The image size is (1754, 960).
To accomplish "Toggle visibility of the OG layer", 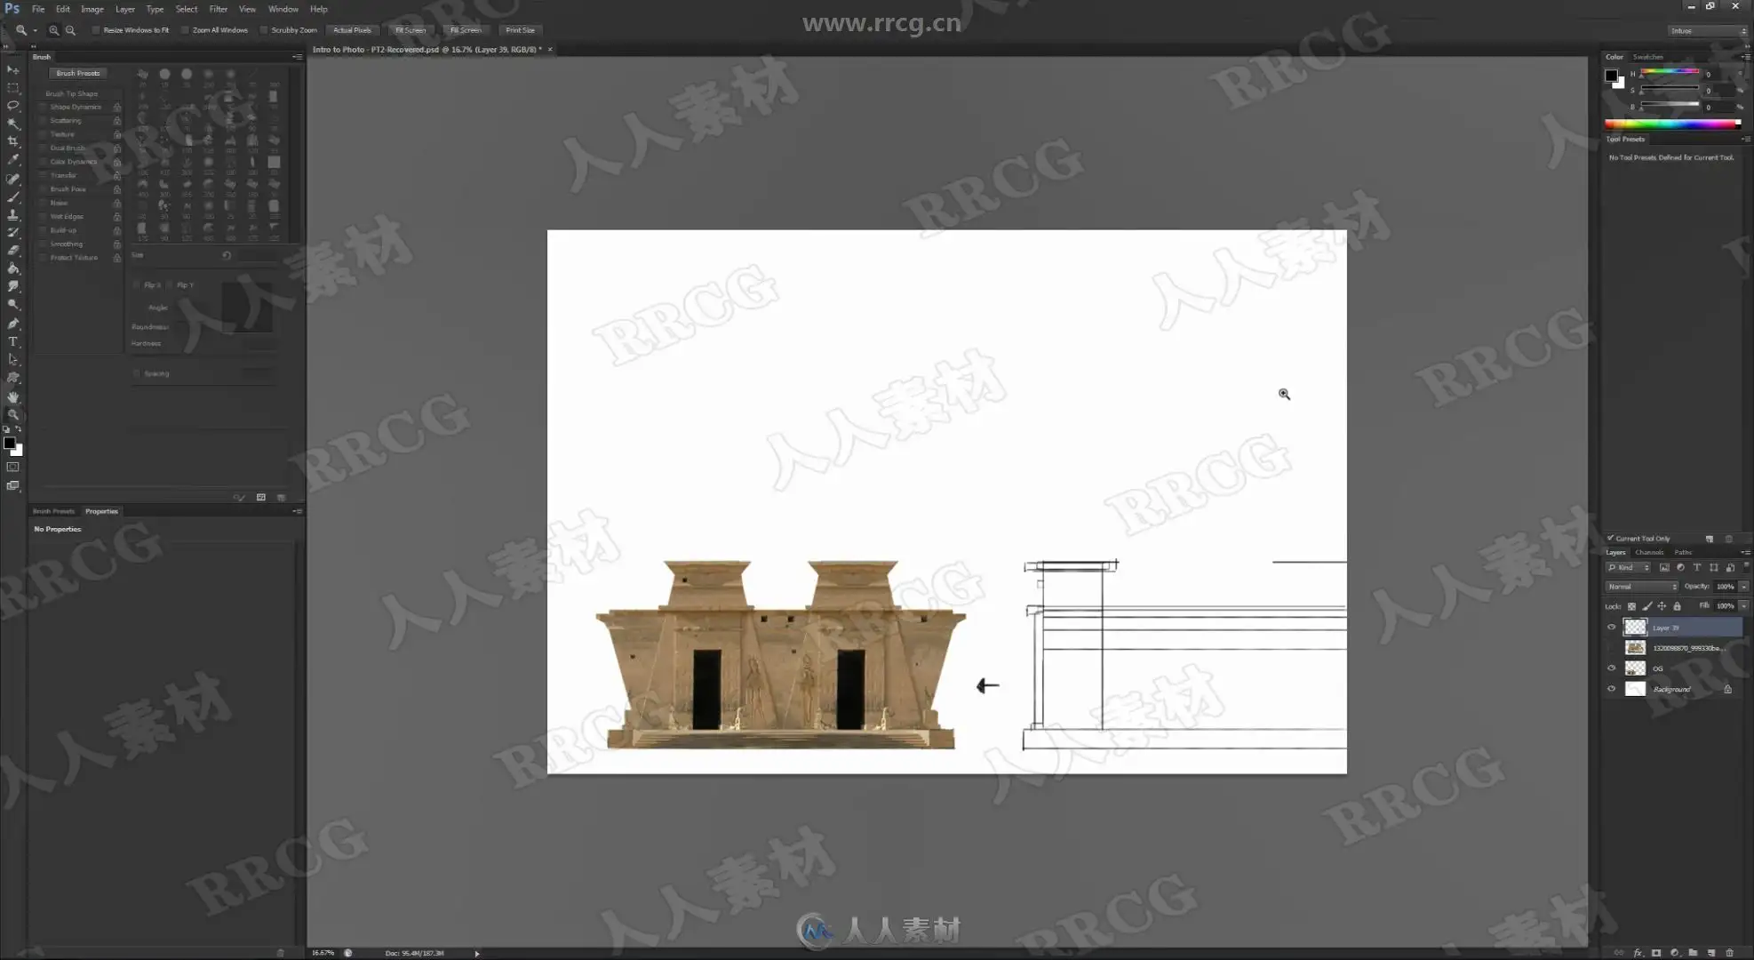I will [x=1611, y=668].
